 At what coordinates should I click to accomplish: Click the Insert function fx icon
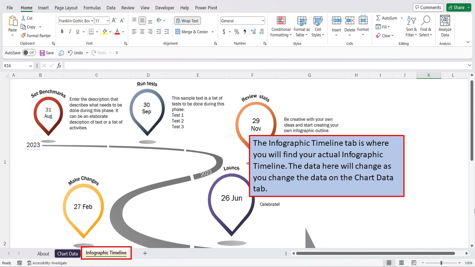pyautogui.click(x=59, y=66)
